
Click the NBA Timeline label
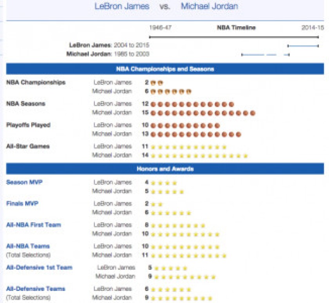coord(236,27)
